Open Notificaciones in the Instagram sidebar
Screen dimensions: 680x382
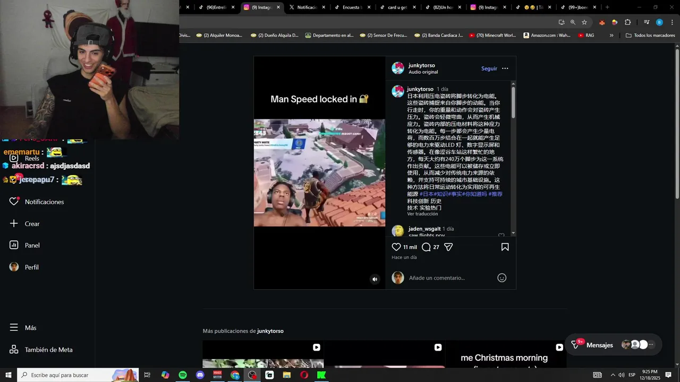click(x=37, y=202)
